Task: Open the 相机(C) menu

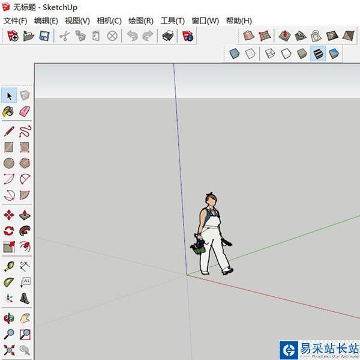Action: click(x=109, y=21)
